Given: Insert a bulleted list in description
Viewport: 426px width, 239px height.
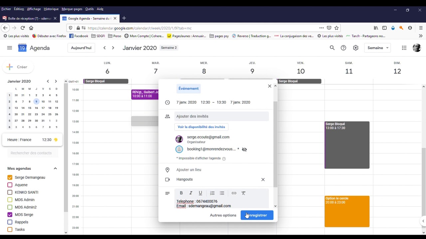Looking at the screenshot, I should pyautogui.click(x=222, y=193).
